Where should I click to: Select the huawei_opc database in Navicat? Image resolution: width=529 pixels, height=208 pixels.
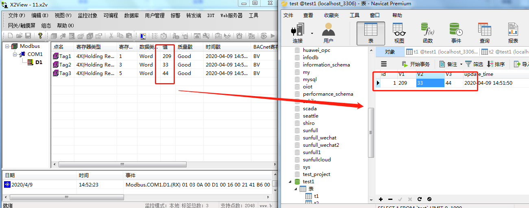(317, 50)
